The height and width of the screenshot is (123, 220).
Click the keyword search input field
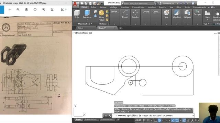pyautogui.click(x=139, y=3)
